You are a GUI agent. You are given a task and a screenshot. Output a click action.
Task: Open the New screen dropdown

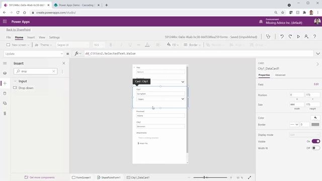[x=18, y=45]
